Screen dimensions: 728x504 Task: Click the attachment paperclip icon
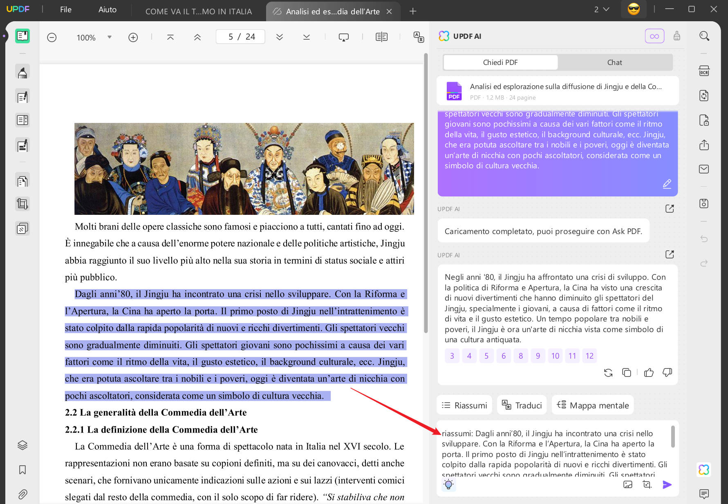[22, 495]
